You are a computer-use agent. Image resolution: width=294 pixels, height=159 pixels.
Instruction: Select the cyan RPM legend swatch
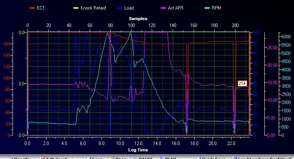click(x=207, y=8)
